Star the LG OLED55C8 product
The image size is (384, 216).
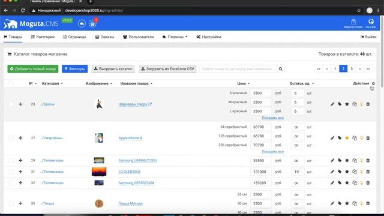[347, 172]
